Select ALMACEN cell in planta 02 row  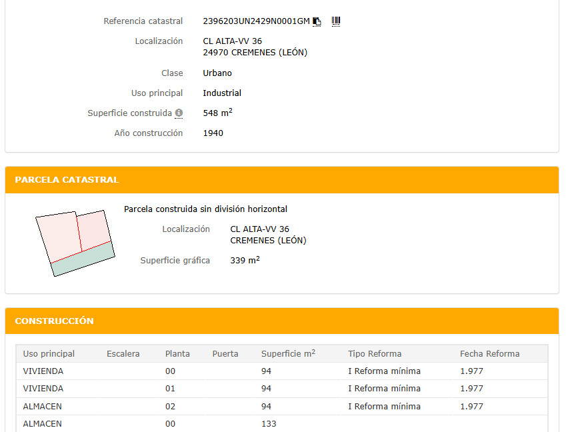[x=42, y=407]
